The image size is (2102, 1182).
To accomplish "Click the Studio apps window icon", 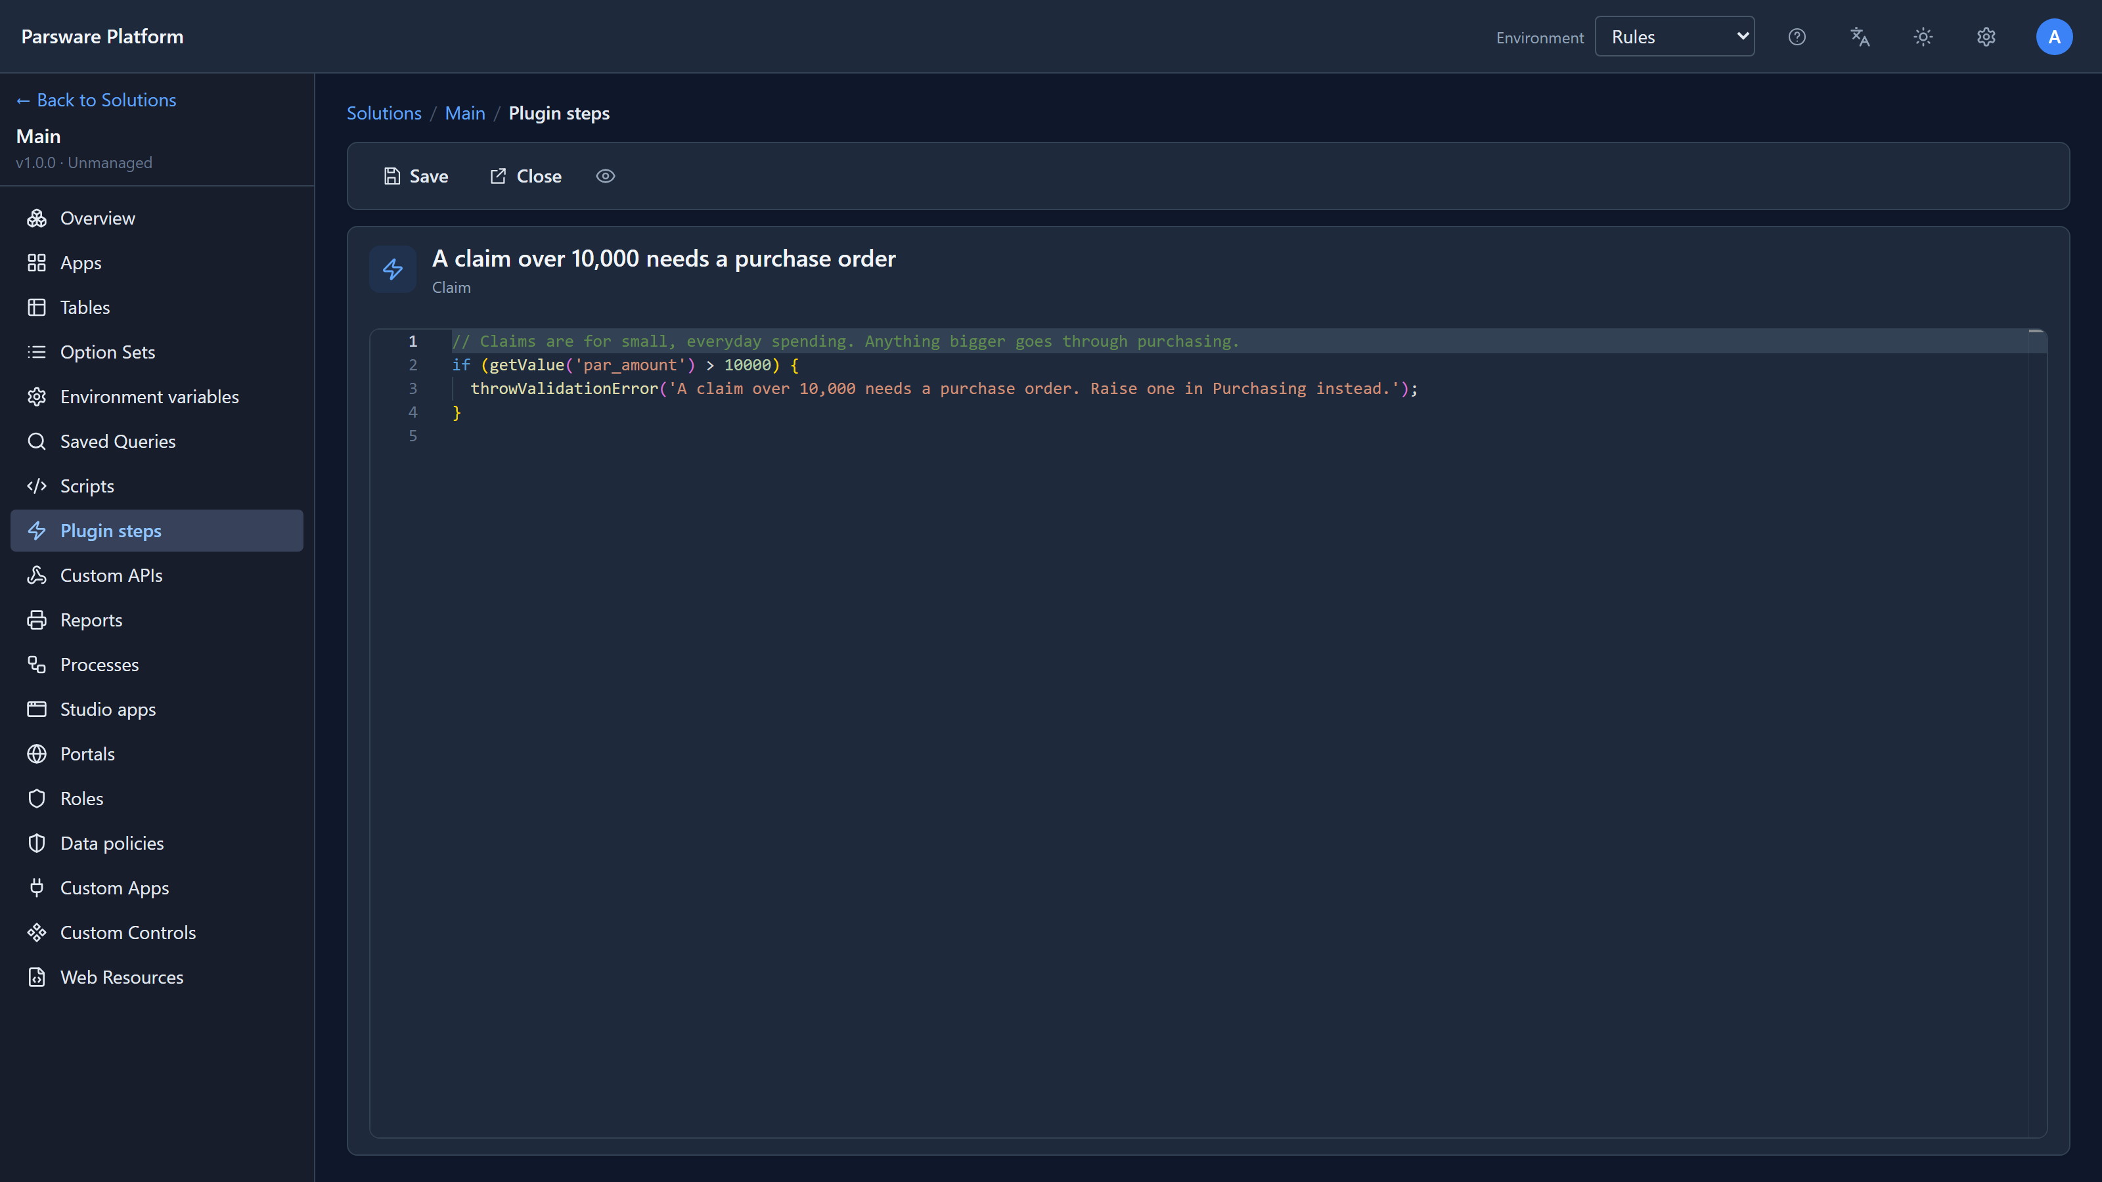I will 37,709.
